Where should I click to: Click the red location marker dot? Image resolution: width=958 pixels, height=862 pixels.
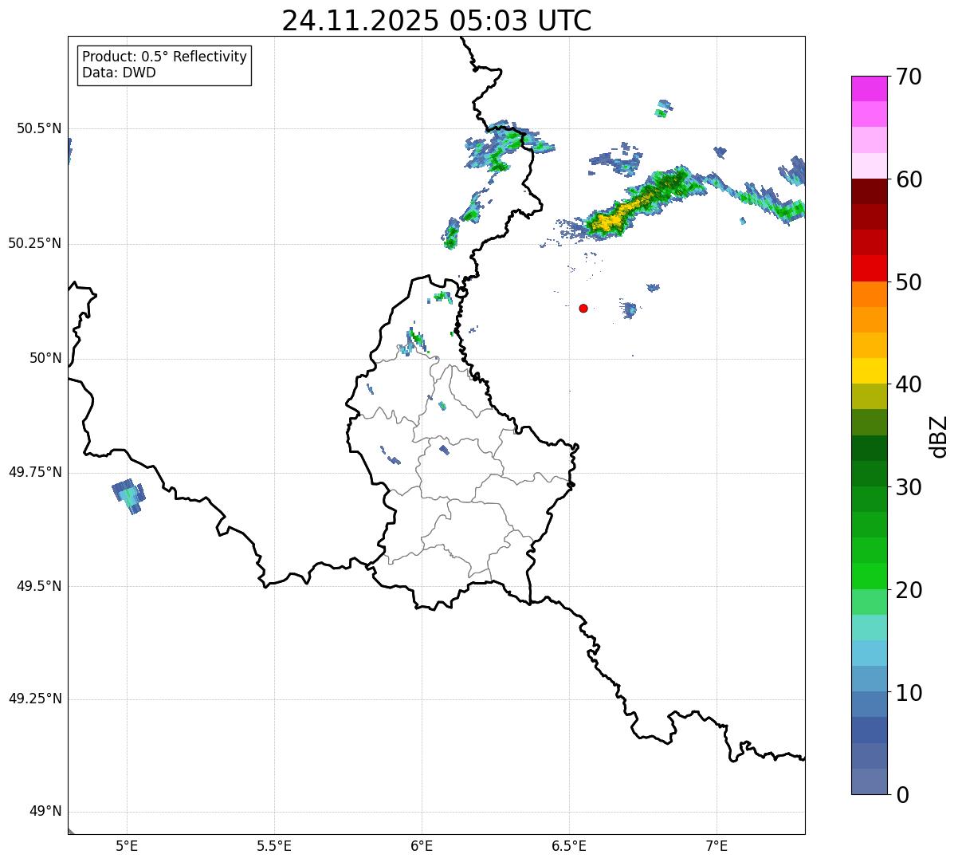click(583, 308)
